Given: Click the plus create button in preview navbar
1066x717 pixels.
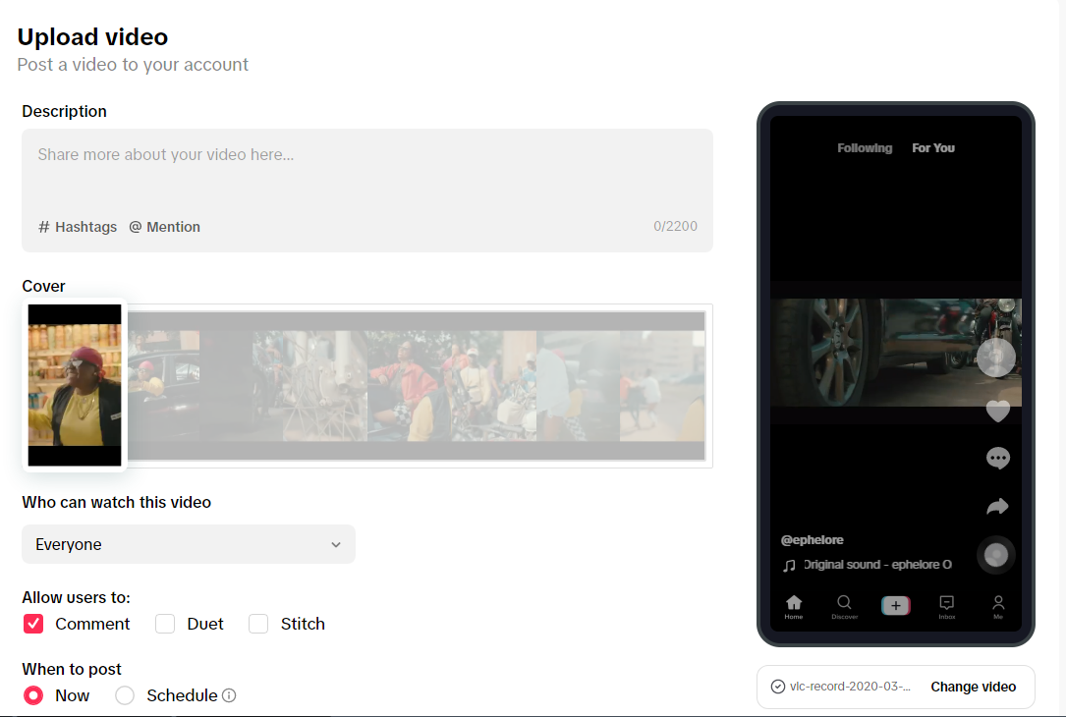Looking at the screenshot, I should tap(895, 606).
